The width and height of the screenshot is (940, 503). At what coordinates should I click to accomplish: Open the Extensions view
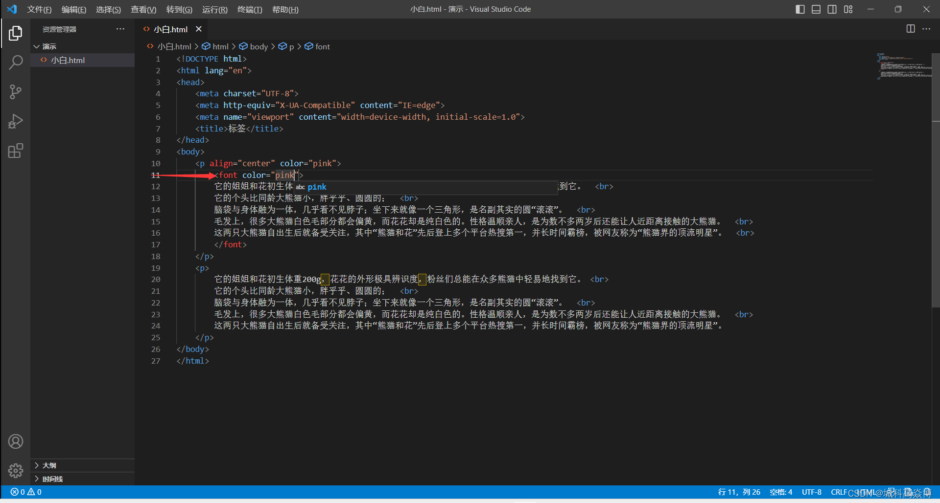[x=16, y=151]
